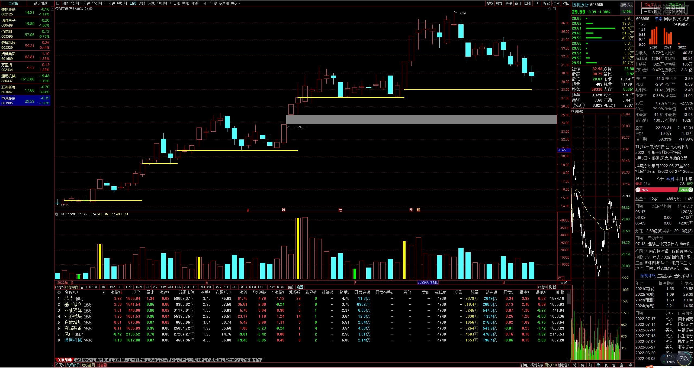Open the 图文F10 link
This screenshot has height=368, width=694.
pos(551,365)
